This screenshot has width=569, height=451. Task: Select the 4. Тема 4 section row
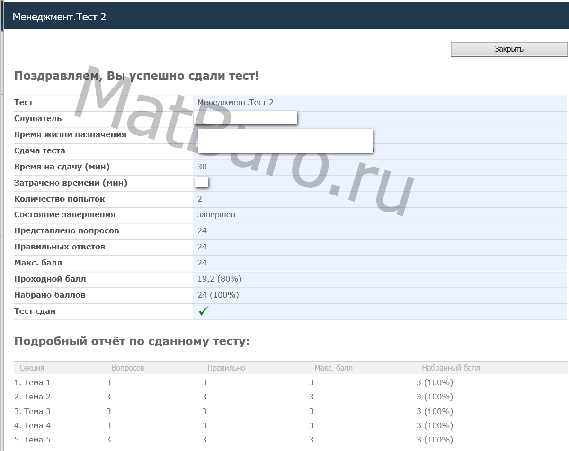(32, 425)
